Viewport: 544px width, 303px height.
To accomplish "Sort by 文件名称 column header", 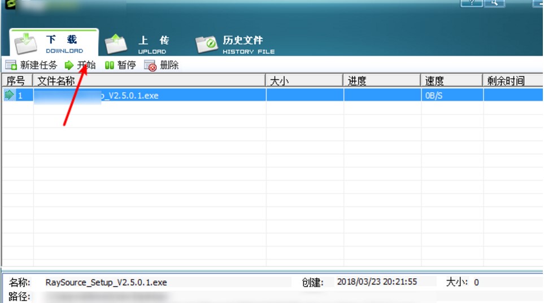I will click(x=149, y=81).
